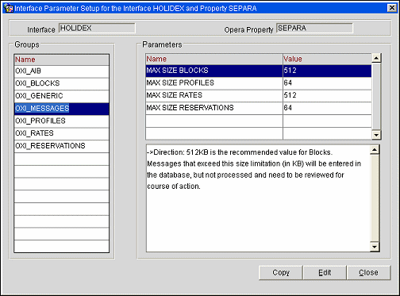Click the description box scroll up arrow
Screen dimensions: 400x296
(375, 150)
